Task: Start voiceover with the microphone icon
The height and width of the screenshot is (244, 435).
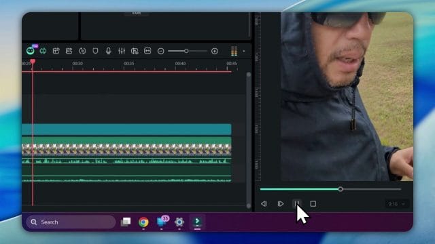Action: 109,51
